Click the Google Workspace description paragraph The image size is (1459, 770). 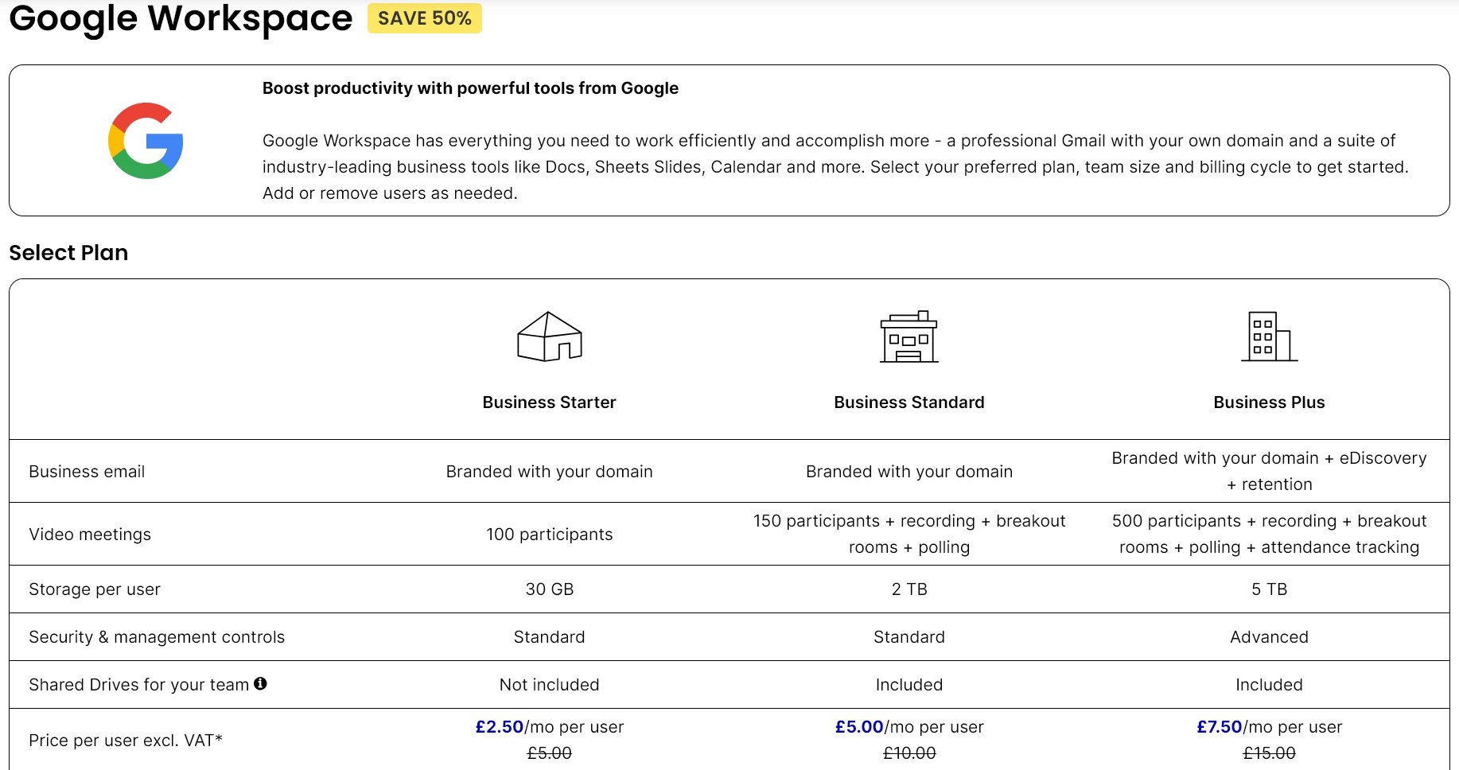pos(835,167)
